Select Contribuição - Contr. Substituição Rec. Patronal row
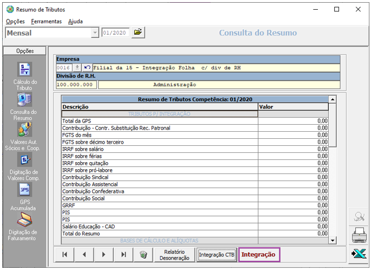This screenshot has height=270, width=371. pyautogui.click(x=195, y=128)
